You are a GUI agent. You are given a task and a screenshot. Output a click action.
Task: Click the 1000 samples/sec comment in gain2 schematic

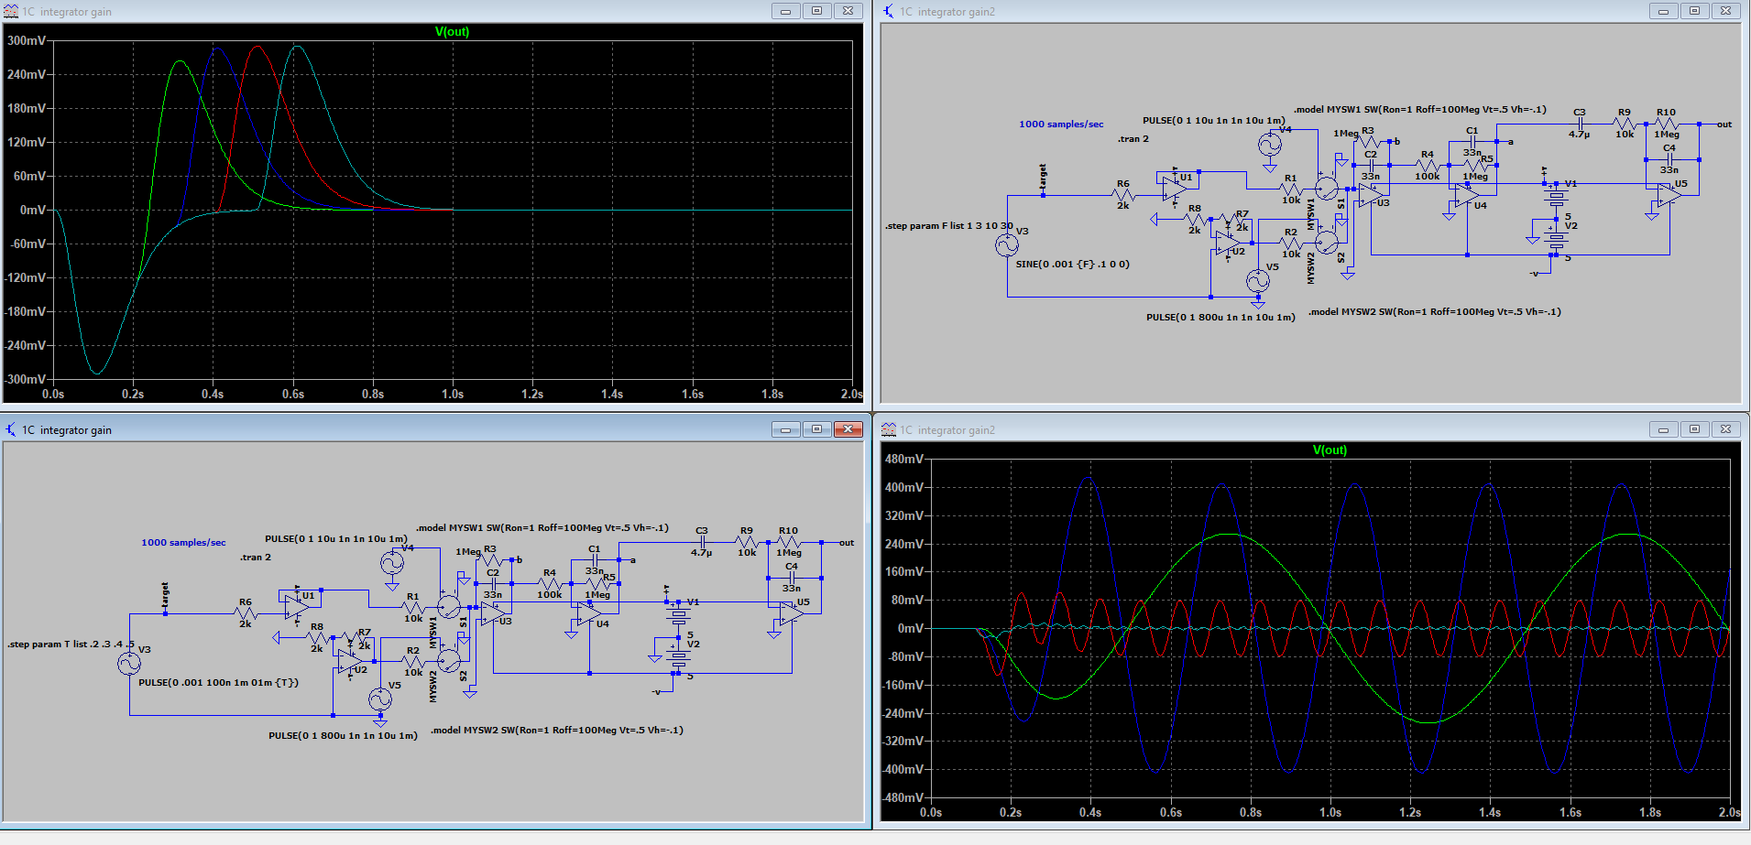coord(1061,124)
